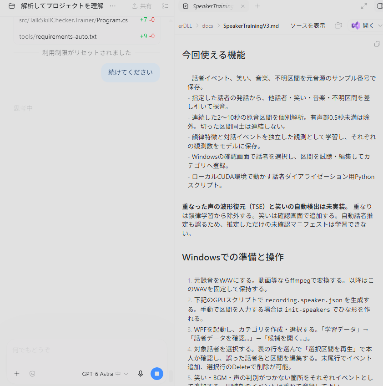Click the folder icon beside the project title
Viewport: 383px width, 386px height.
12,6
